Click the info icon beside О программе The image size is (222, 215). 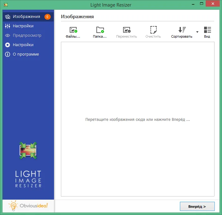coord(8,54)
